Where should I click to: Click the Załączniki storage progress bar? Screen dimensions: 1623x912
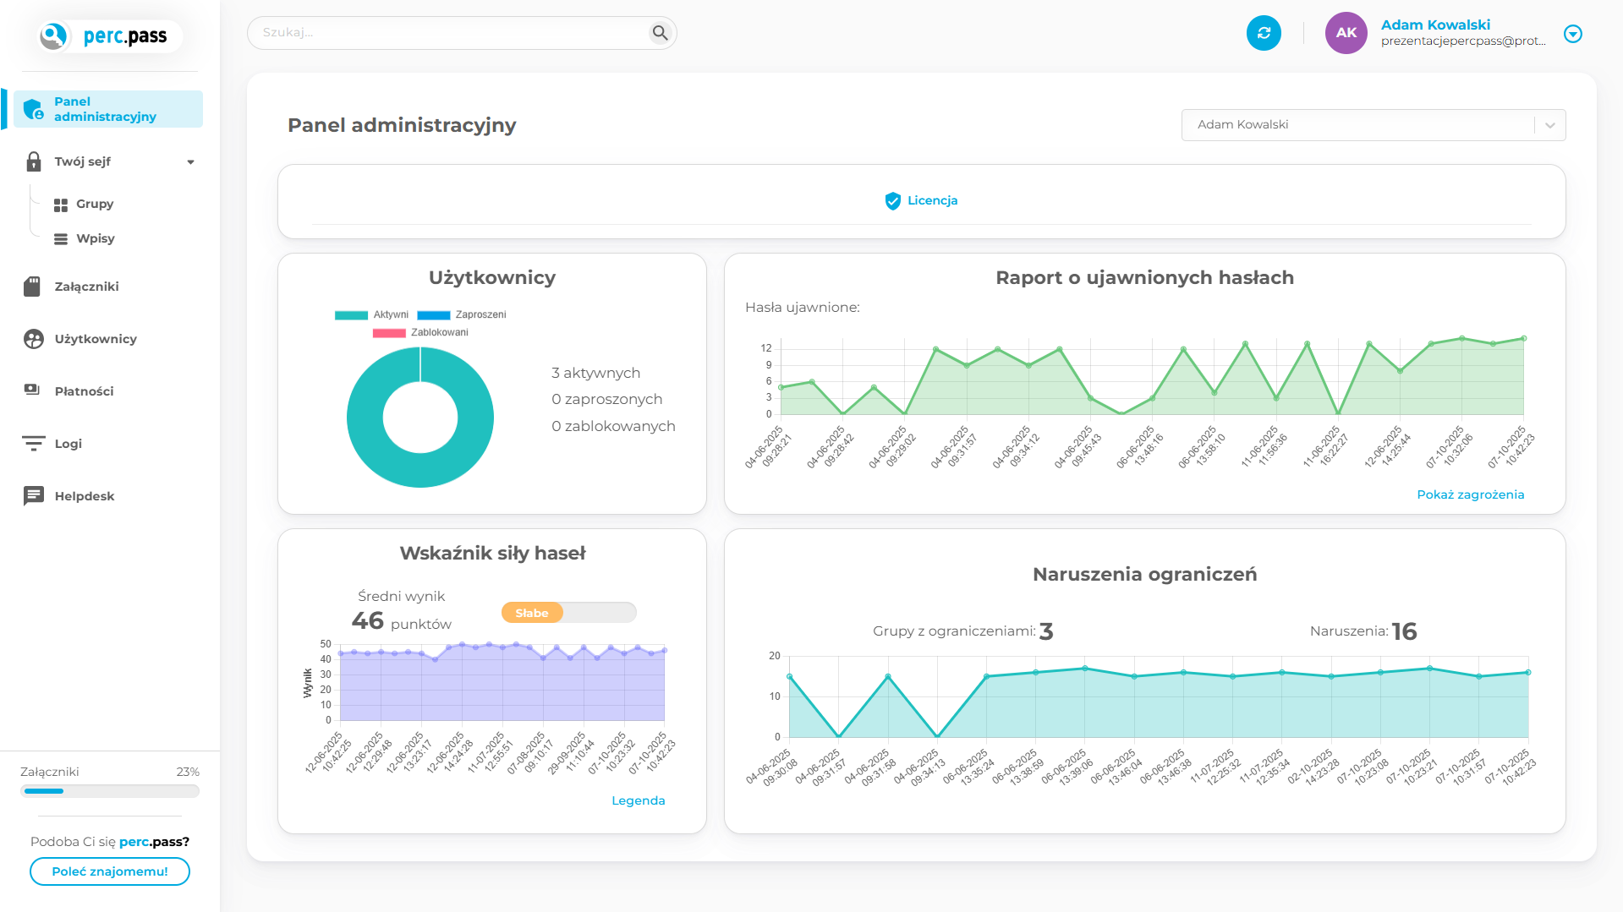click(x=110, y=791)
